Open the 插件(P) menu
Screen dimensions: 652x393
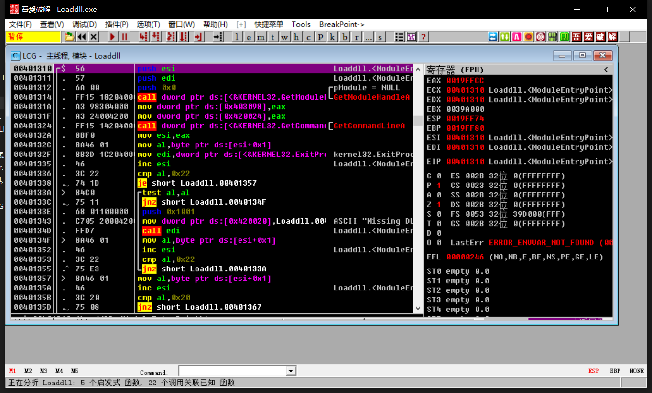coord(117,24)
